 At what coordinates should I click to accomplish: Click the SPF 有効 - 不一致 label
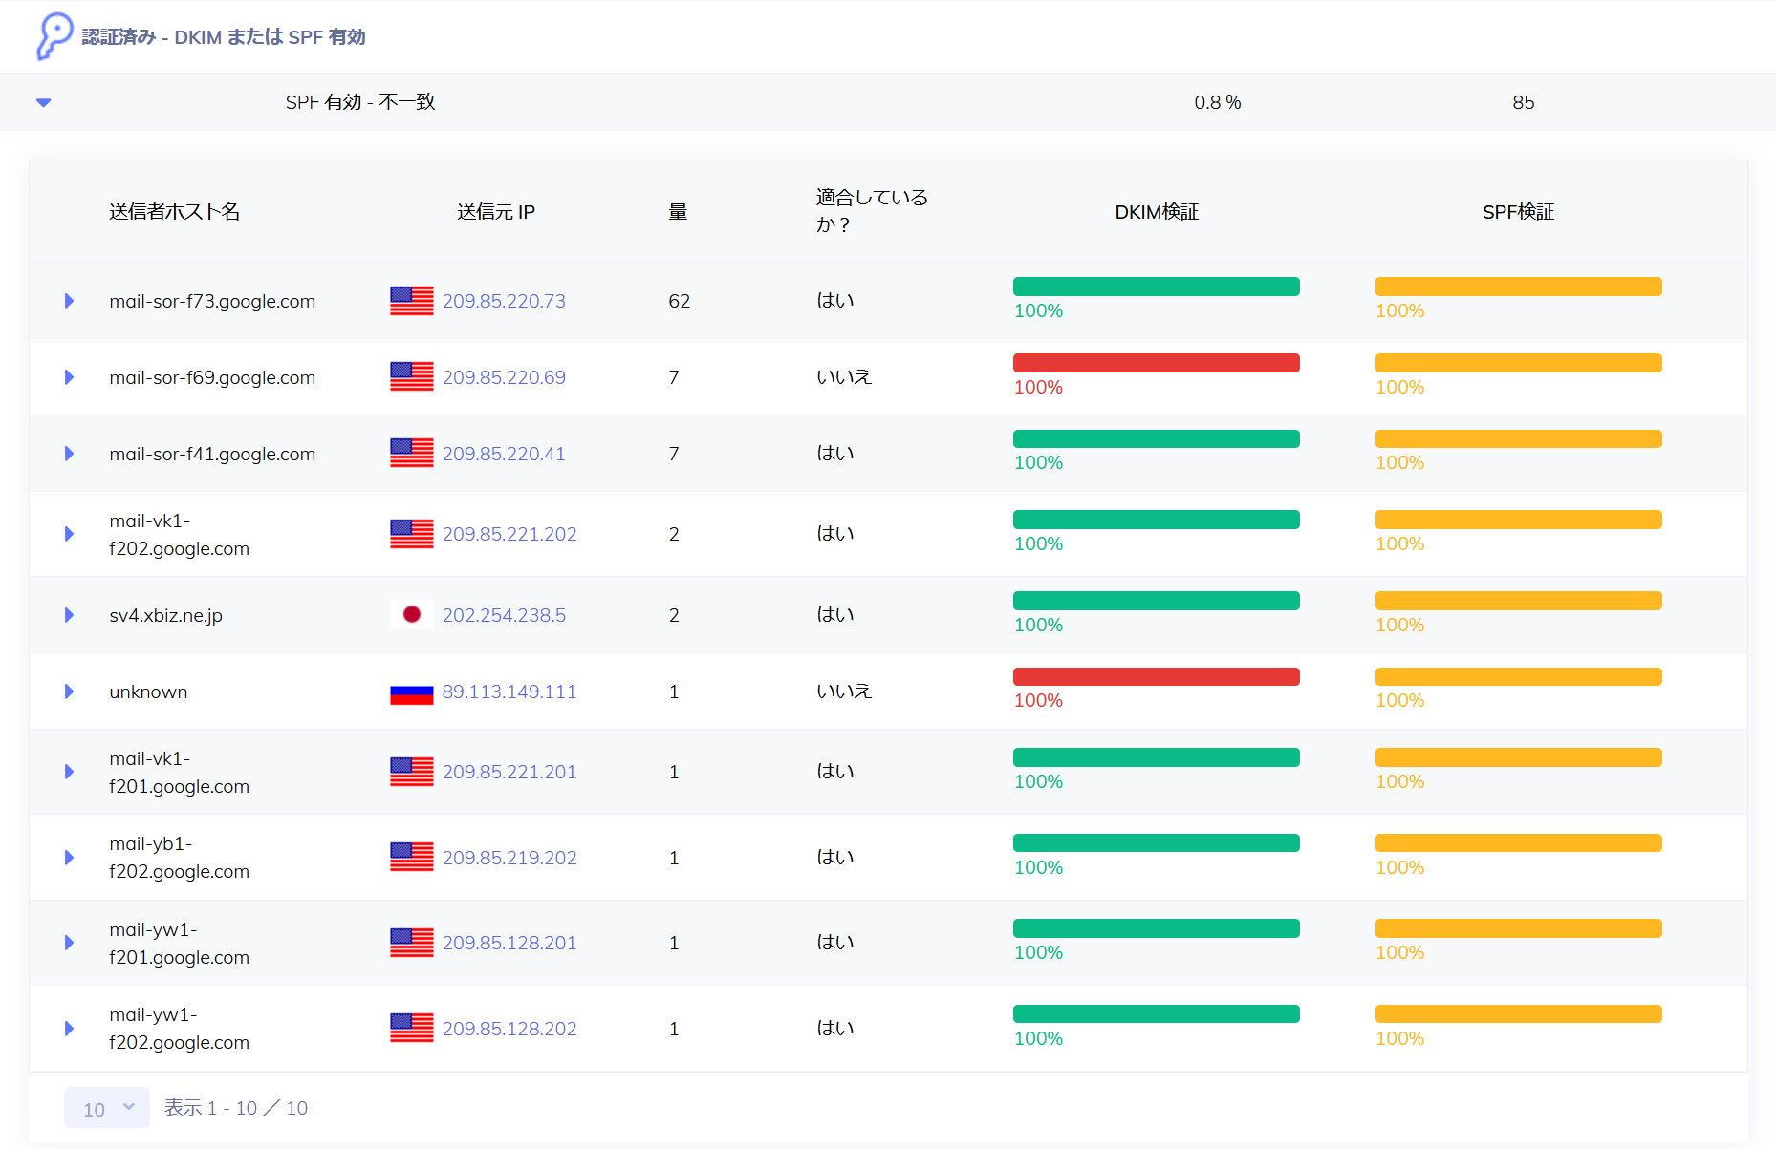point(360,102)
